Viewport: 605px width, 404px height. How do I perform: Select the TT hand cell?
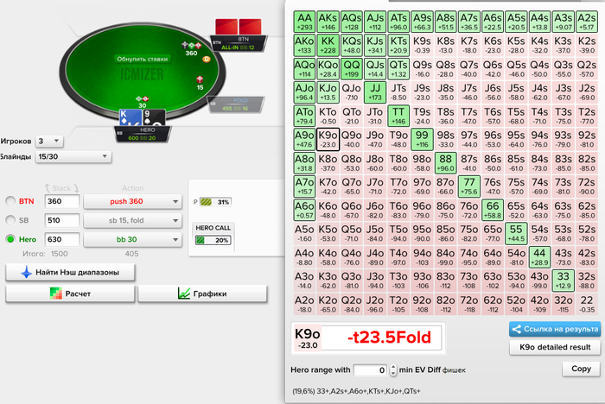(398, 116)
